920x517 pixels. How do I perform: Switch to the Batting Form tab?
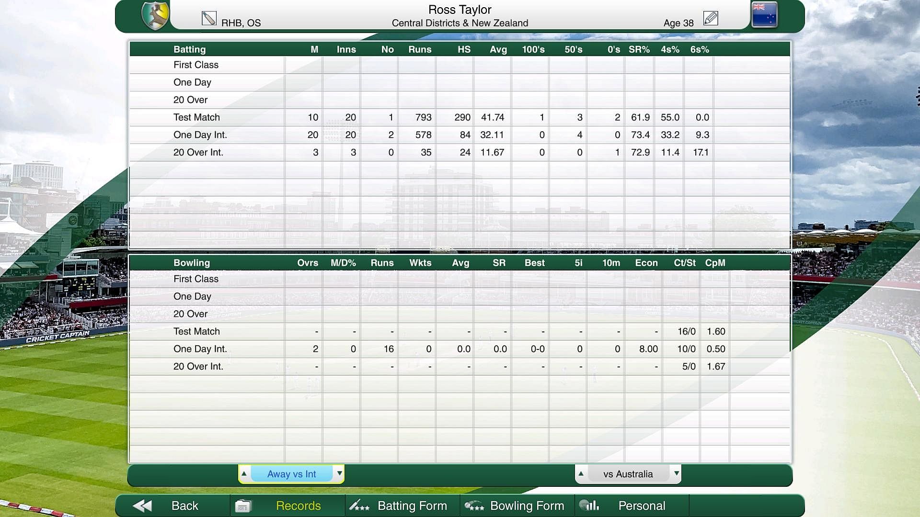pos(412,506)
